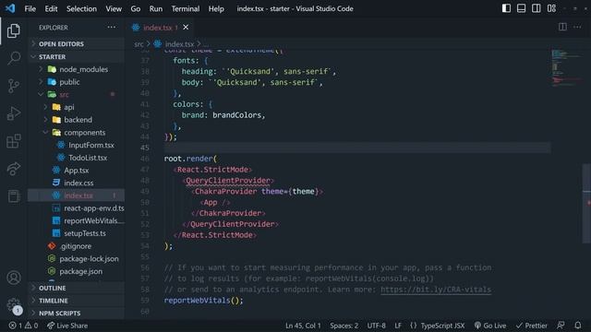Open the File menu

pyautogui.click(x=30, y=8)
